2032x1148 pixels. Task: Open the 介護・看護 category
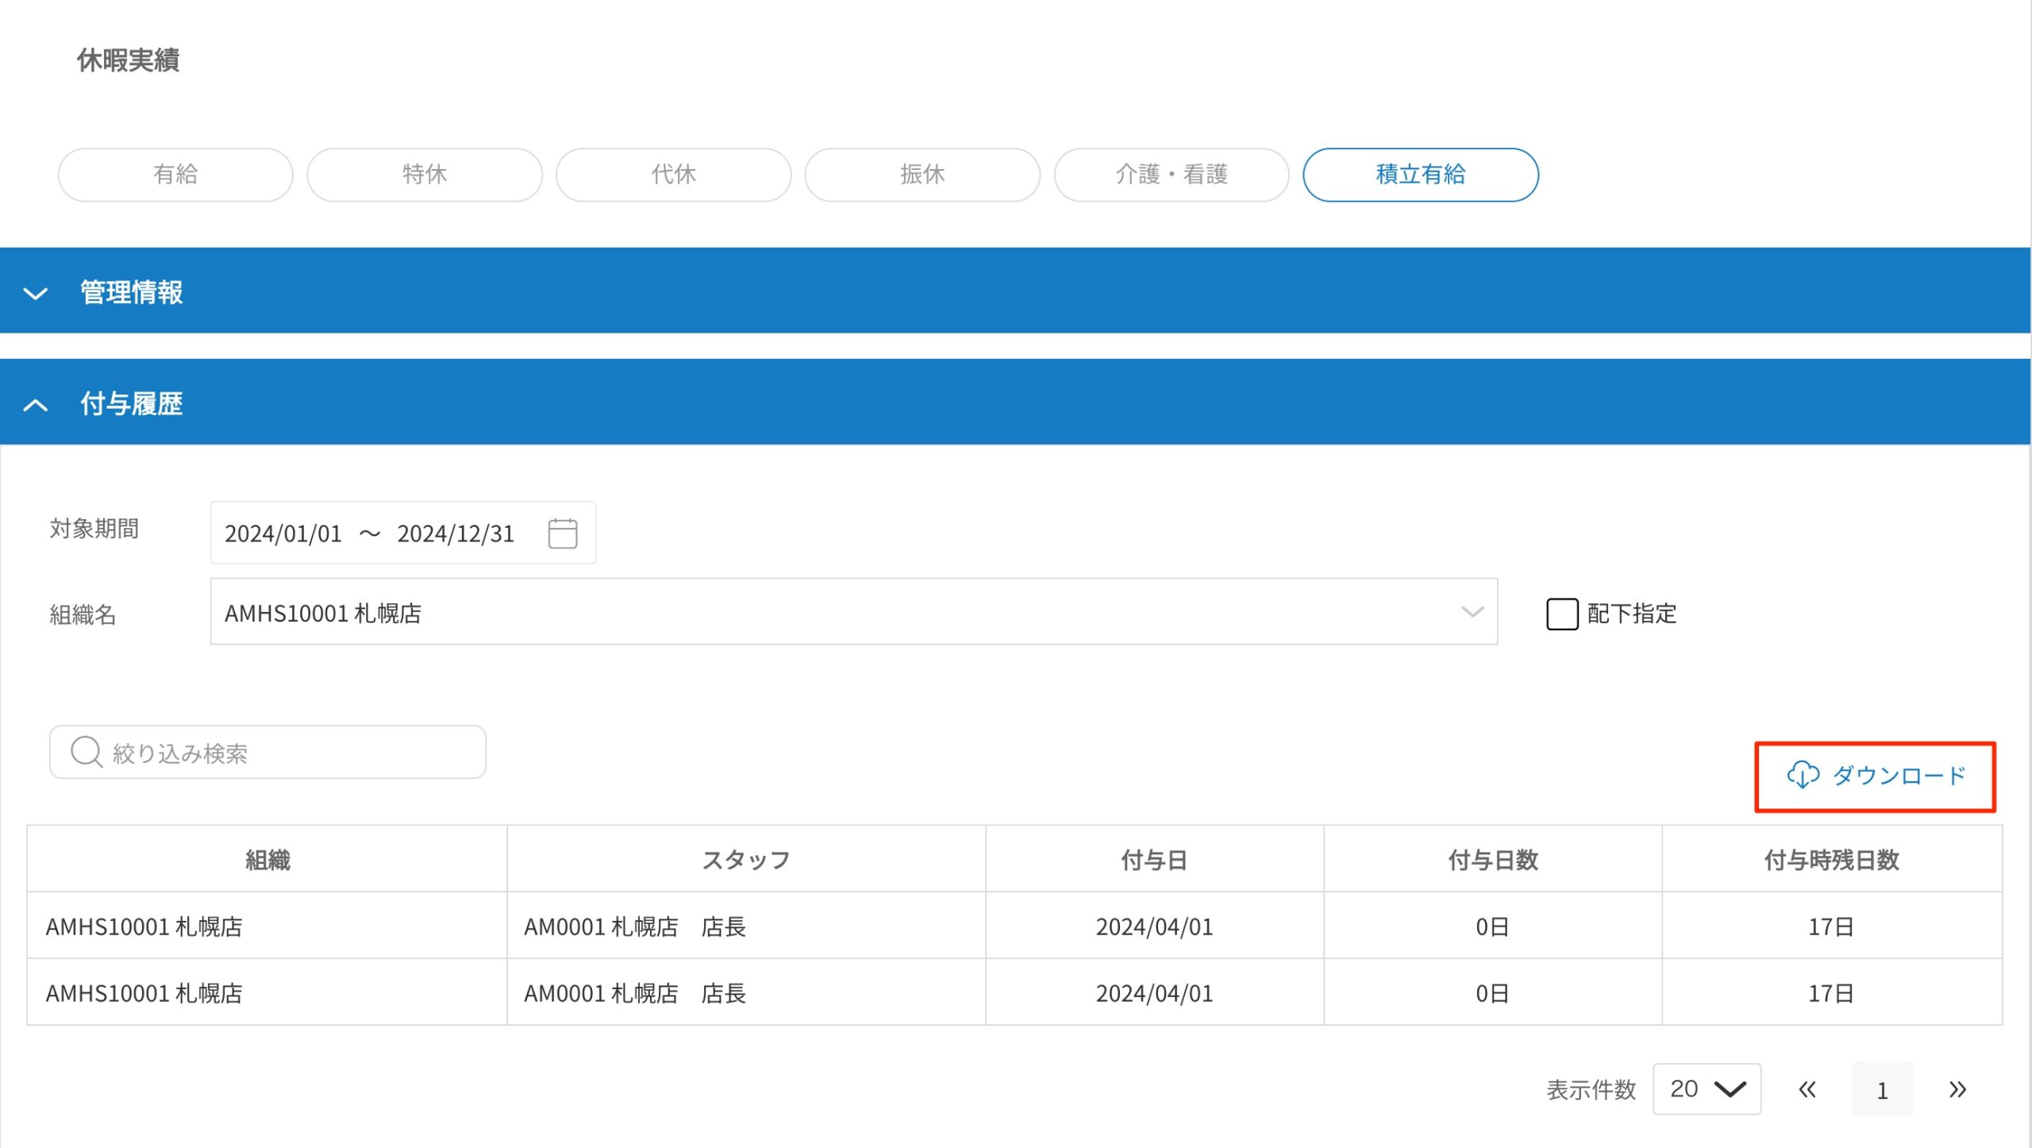tap(1171, 175)
